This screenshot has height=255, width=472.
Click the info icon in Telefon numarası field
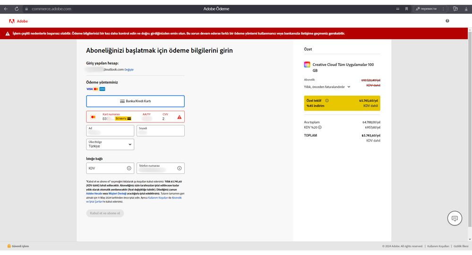[x=180, y=168]
